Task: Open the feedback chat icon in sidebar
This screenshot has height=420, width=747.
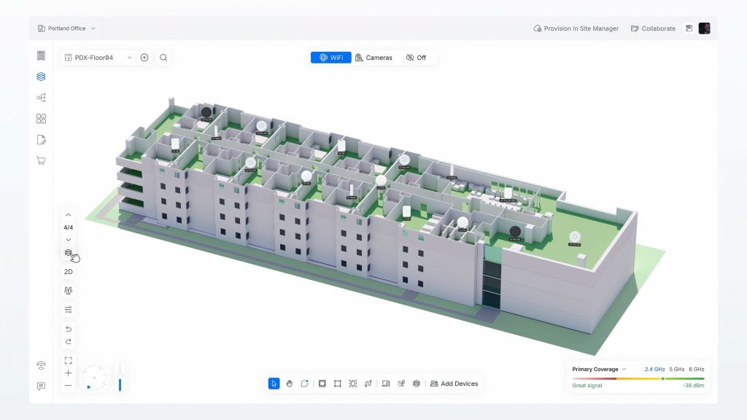Action: [x=41, y=386]
